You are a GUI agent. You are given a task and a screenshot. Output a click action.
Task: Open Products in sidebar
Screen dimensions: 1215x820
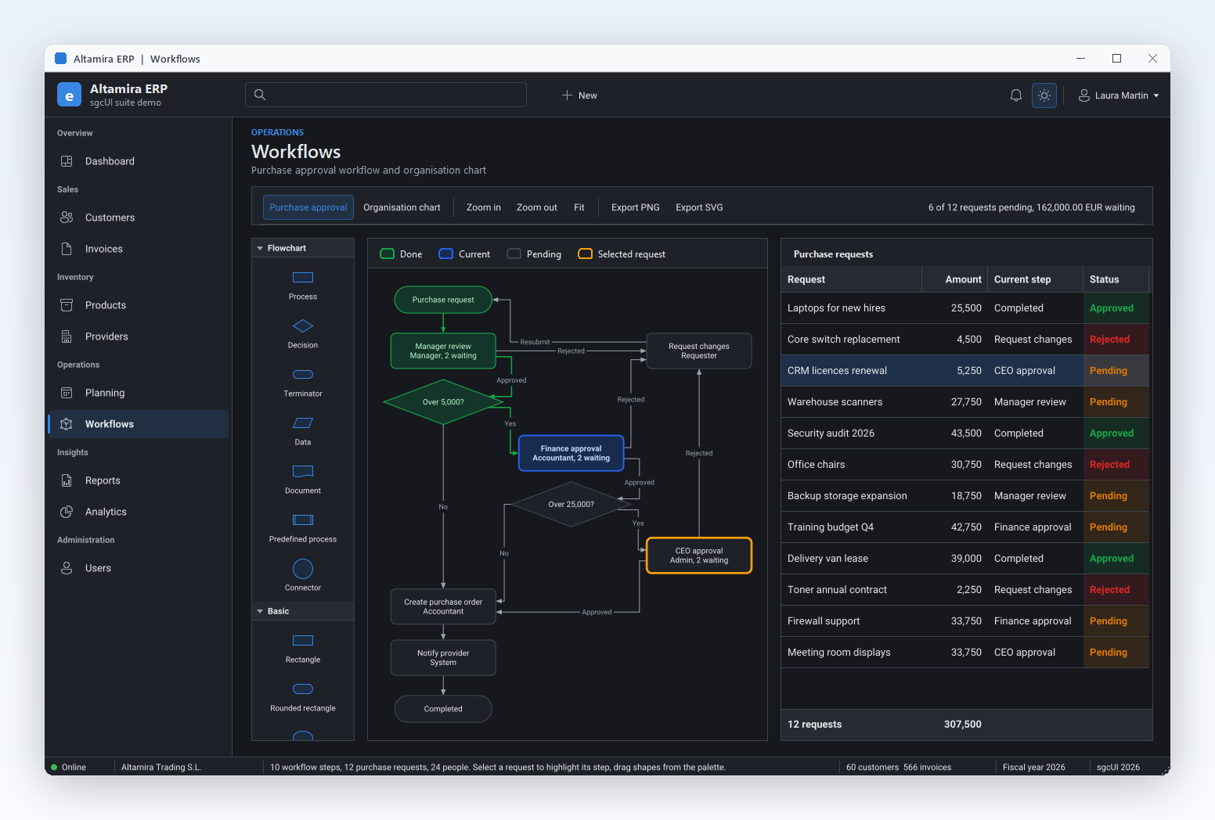139,305
